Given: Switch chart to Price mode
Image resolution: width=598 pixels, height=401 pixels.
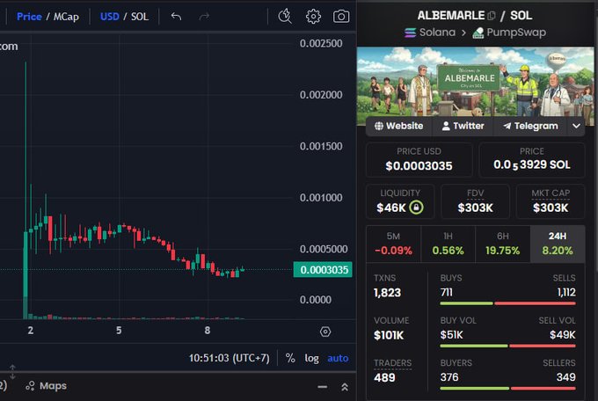Looking at the screenshot, I should (x=29, y=17).
